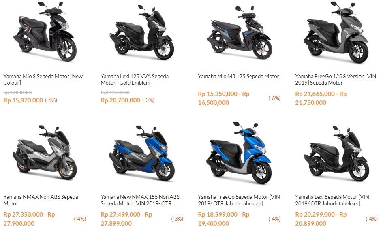This screenshot has width=383, height=226.
Task: Click 'Yamaha FreeGo Sepeda Motor [VIN 2019' title
Action: click(239, 200)
